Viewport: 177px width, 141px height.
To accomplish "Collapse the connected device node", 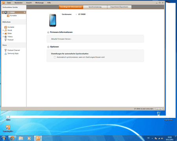I will 4,13.
